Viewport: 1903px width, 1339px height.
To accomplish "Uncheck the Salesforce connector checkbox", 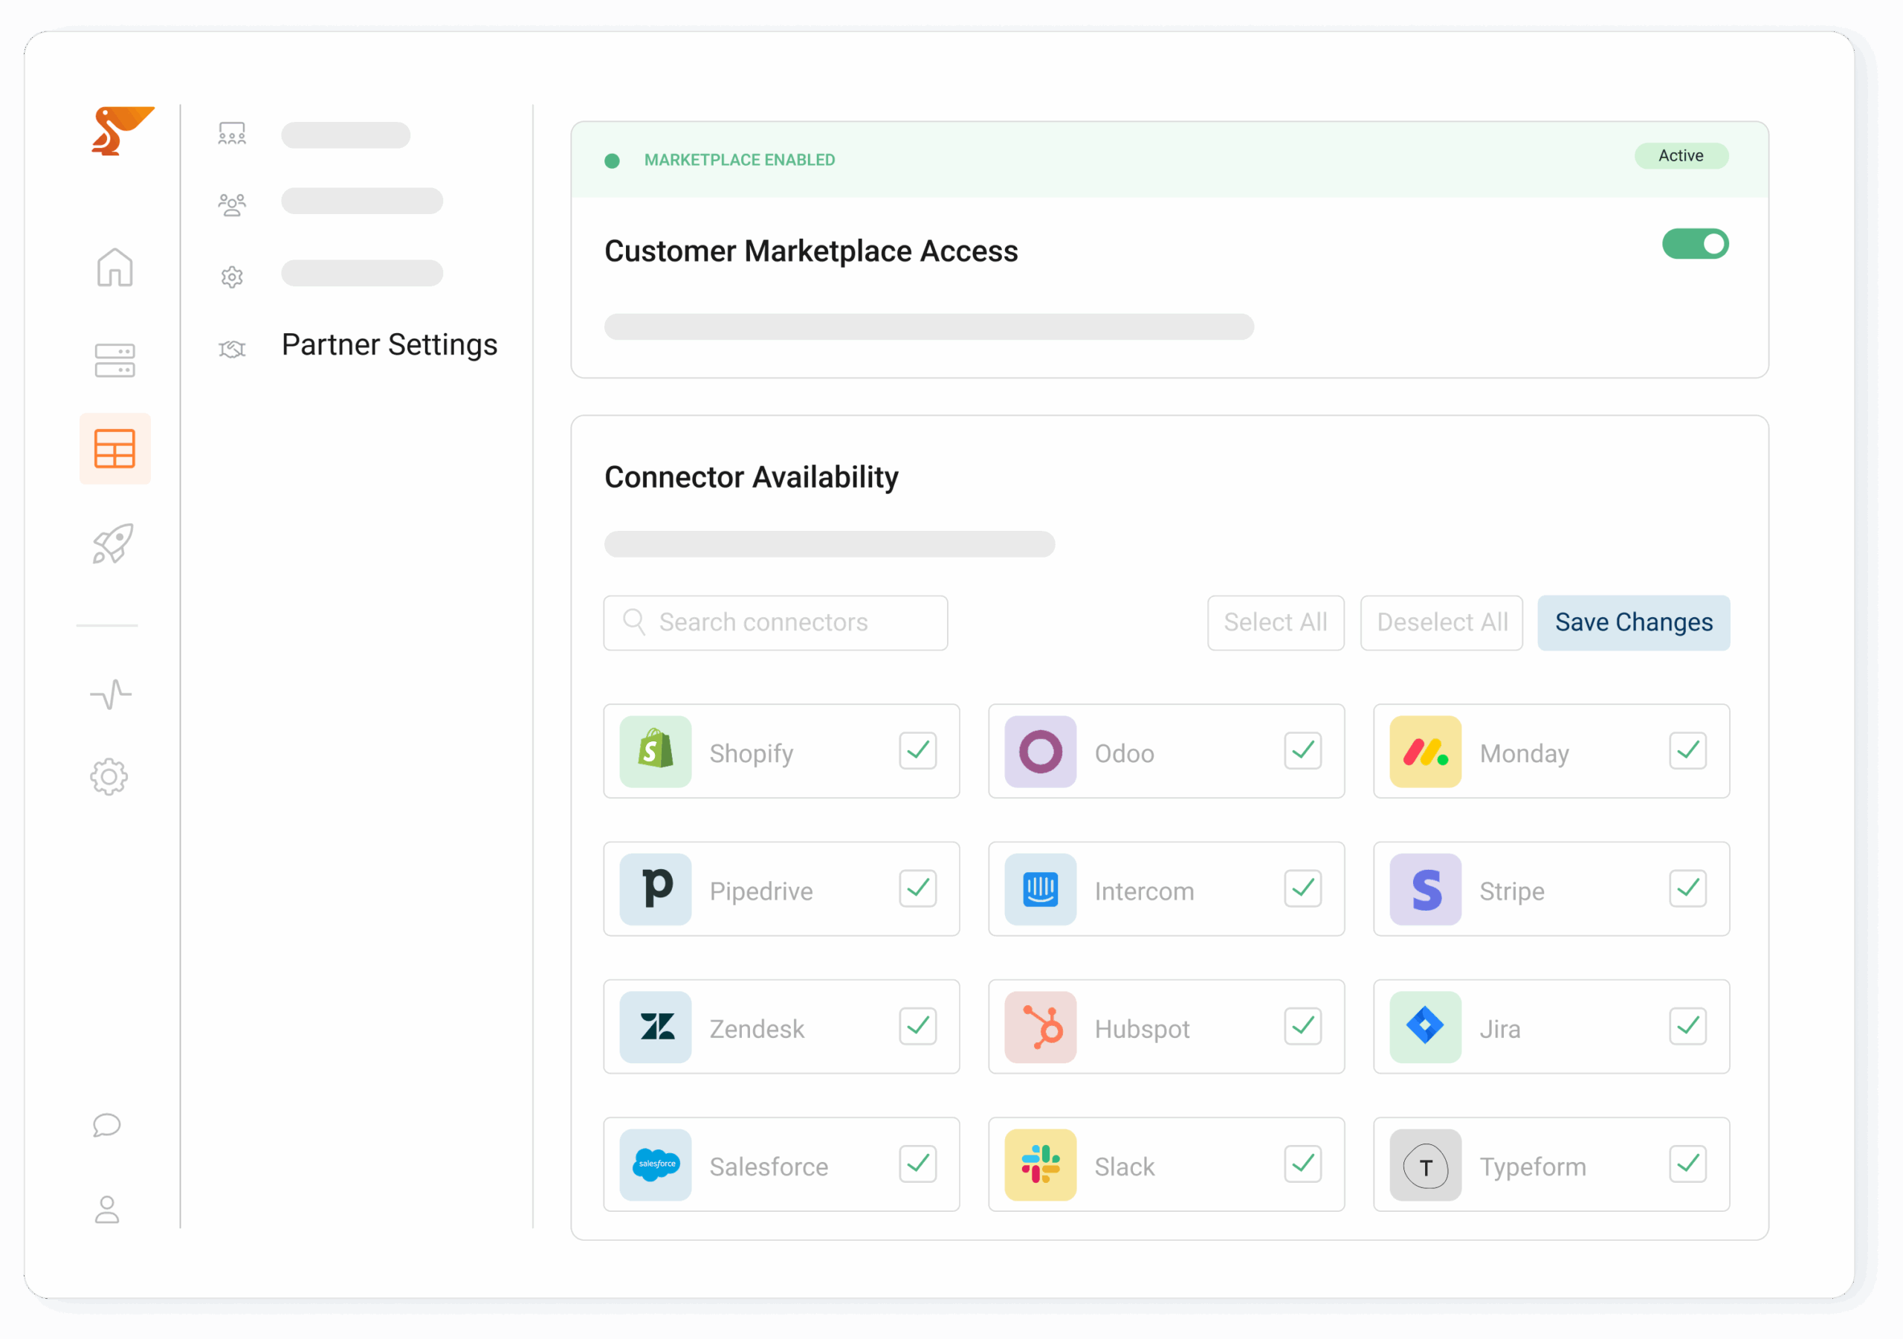I will pos(917,1164).
